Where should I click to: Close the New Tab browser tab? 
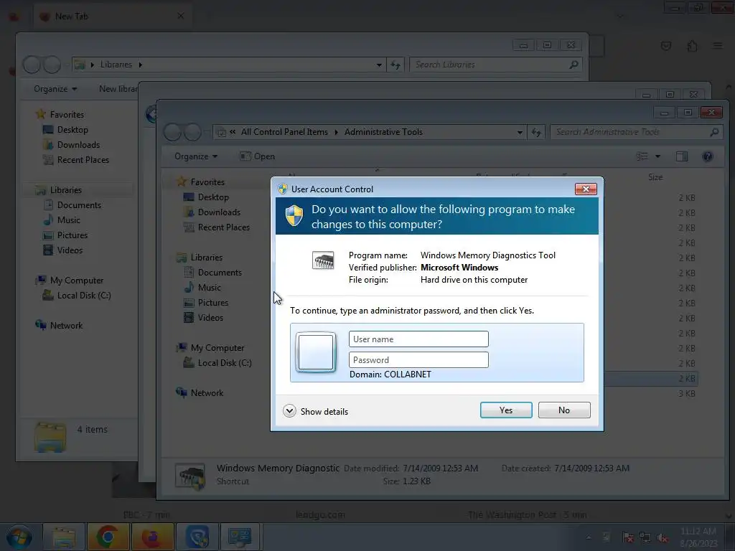180,17
